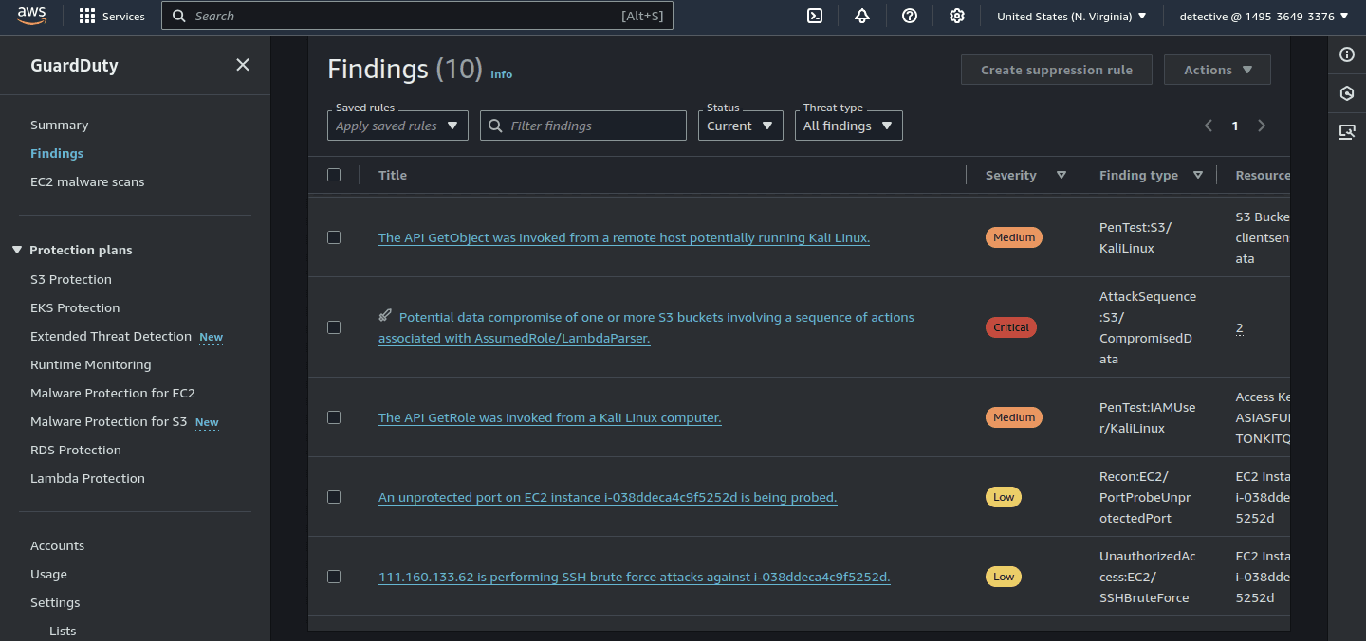Screen dimensions: 1366x641
Task: Open the Services grid menu
Action: point(111,16)
